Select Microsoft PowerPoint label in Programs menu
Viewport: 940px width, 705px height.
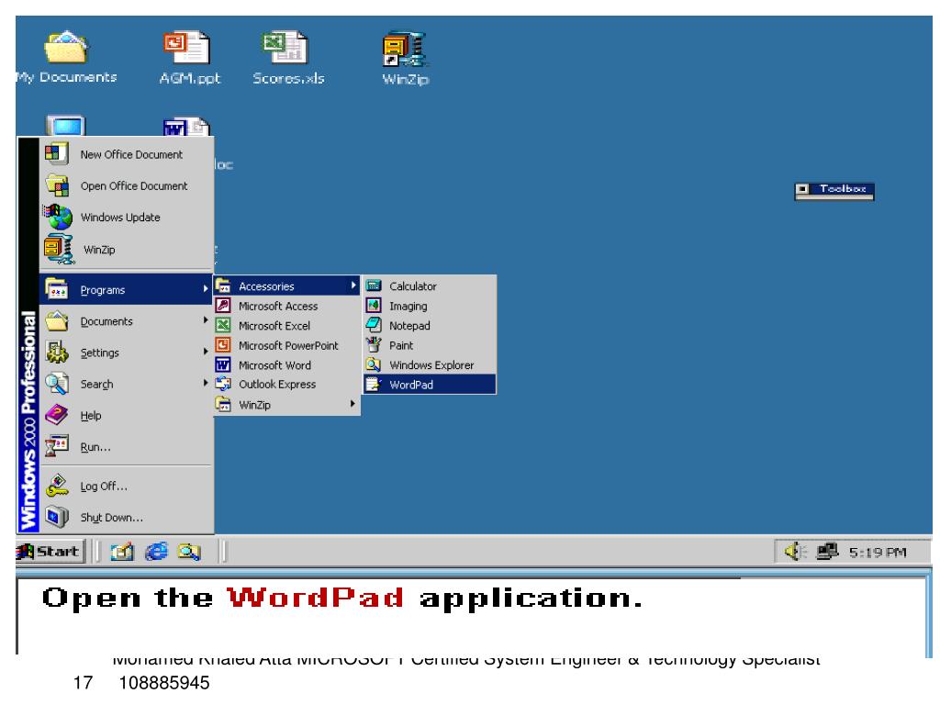pos(288,346)
